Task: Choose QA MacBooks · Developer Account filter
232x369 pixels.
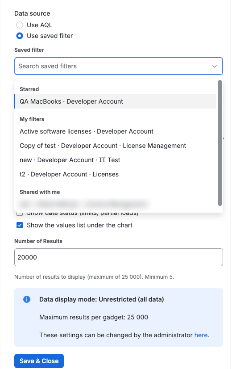Action: [x=116, y=101]
